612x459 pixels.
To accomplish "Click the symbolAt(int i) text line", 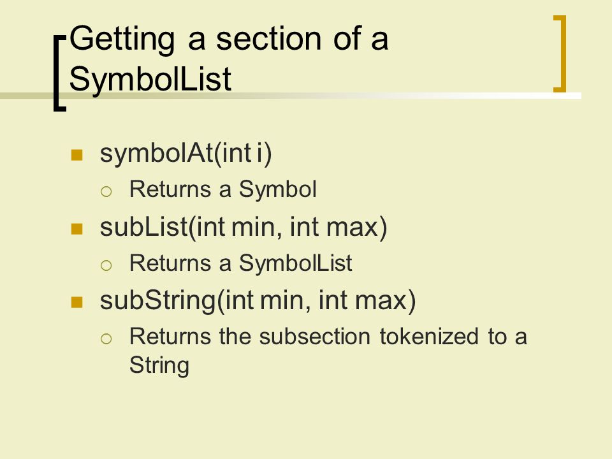I will click(186, 154).
